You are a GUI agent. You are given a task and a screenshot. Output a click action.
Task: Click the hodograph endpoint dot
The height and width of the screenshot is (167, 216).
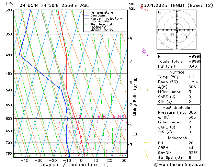pyautogui.click(x=187, y=37)
